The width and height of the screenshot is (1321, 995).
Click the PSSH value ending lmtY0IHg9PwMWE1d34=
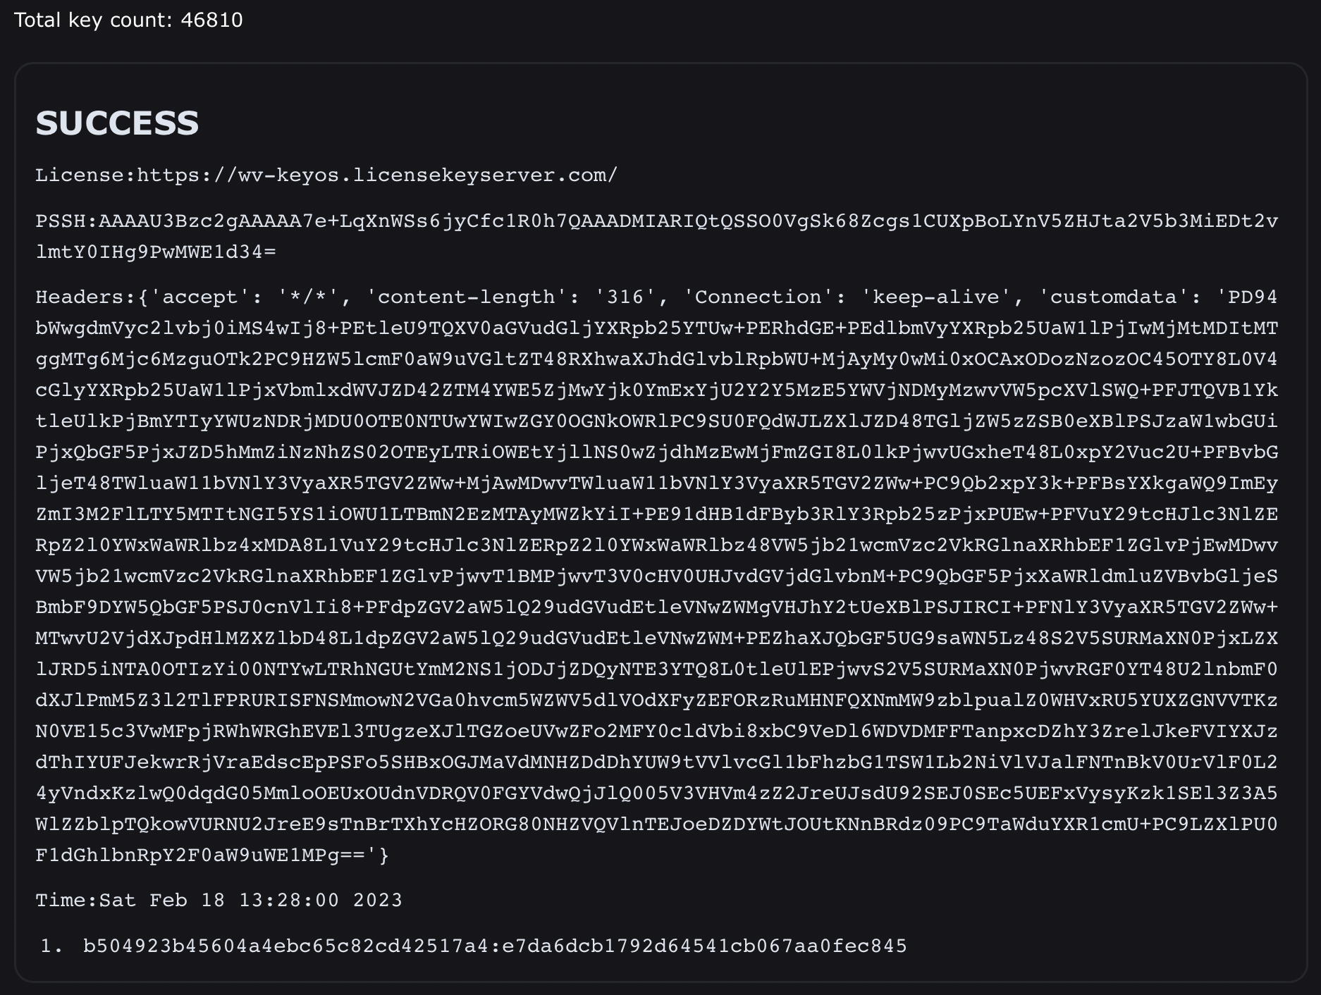coord(156,252)
